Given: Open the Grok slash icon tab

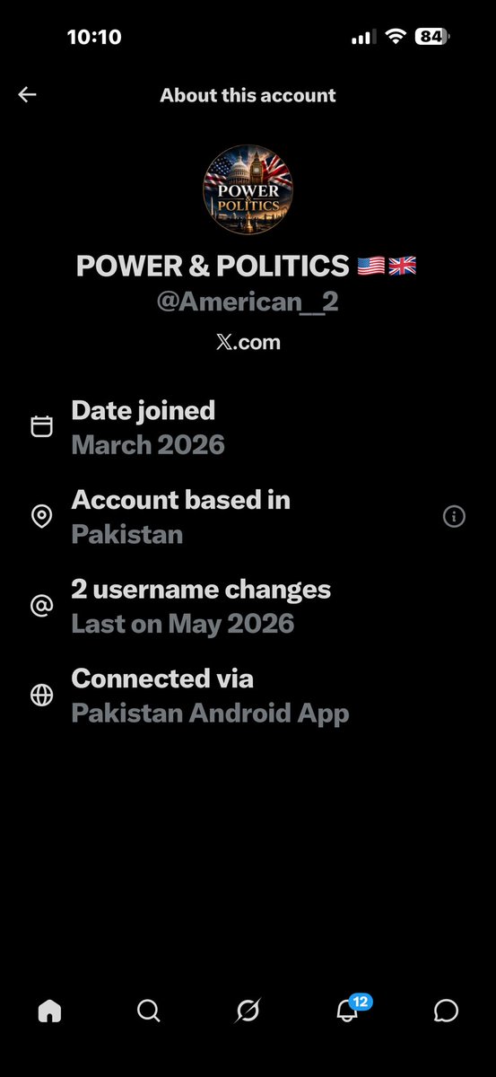Looking at the screenshot, I should (x=248, y=1011).
